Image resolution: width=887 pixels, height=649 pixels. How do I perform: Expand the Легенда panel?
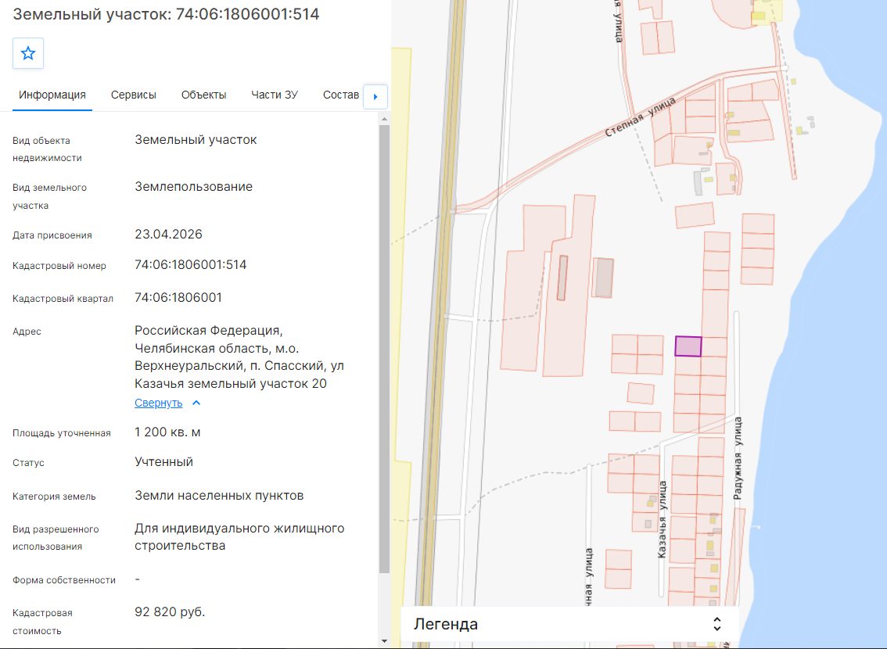(569, 624)
